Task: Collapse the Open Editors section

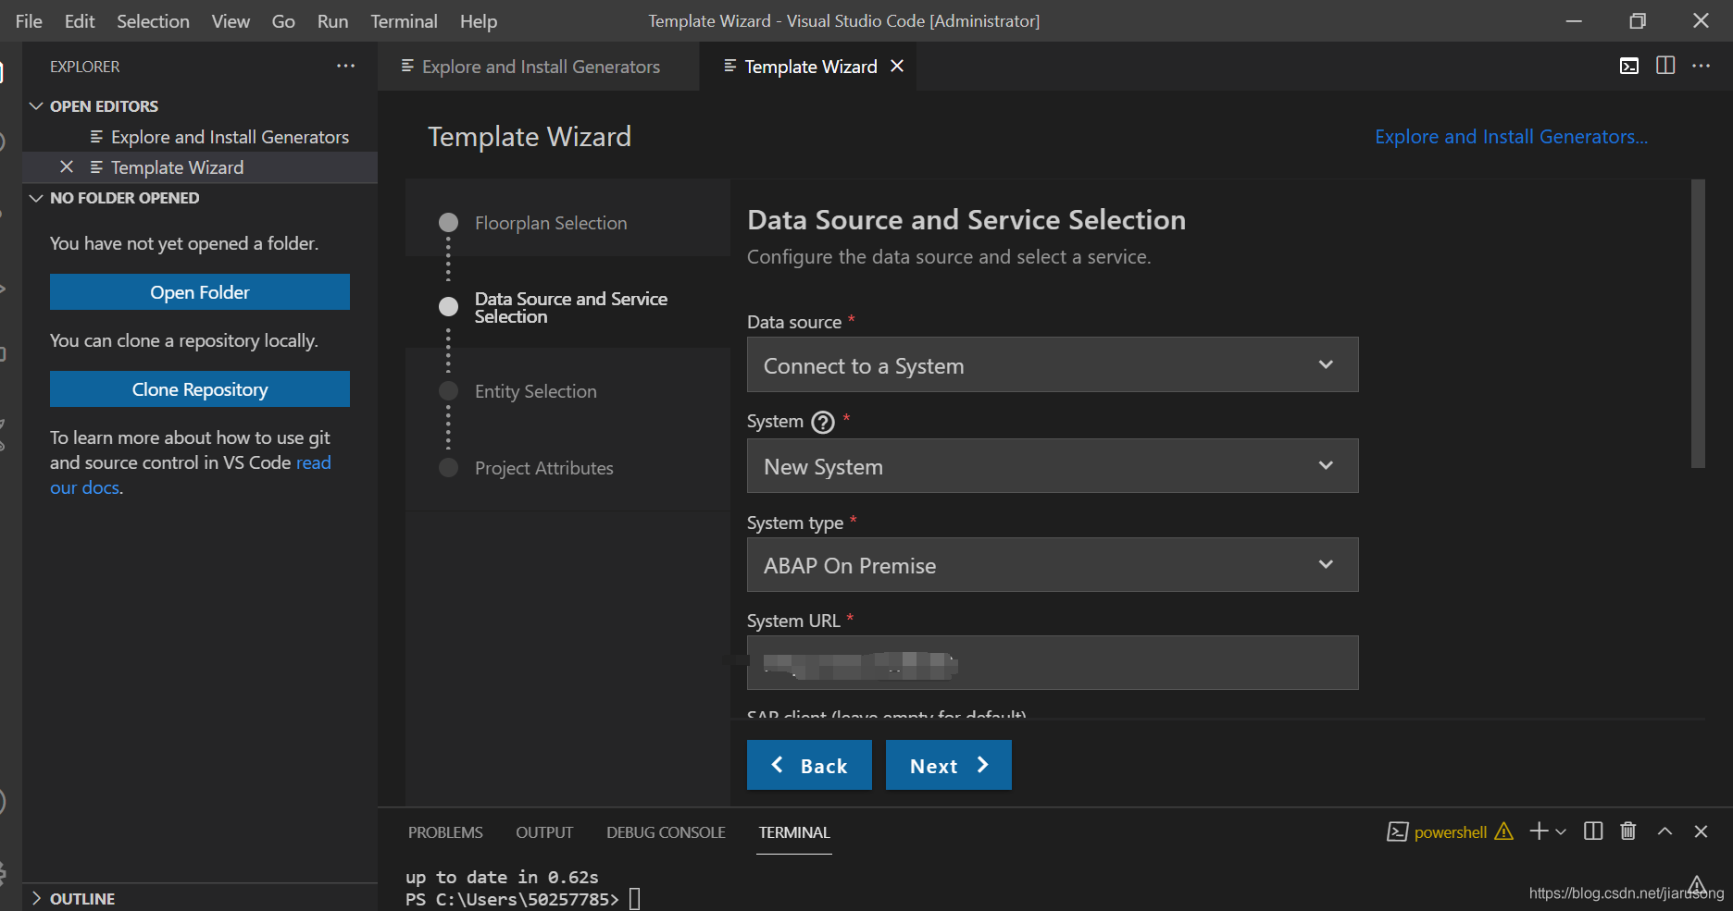Action: click(37, 106)
